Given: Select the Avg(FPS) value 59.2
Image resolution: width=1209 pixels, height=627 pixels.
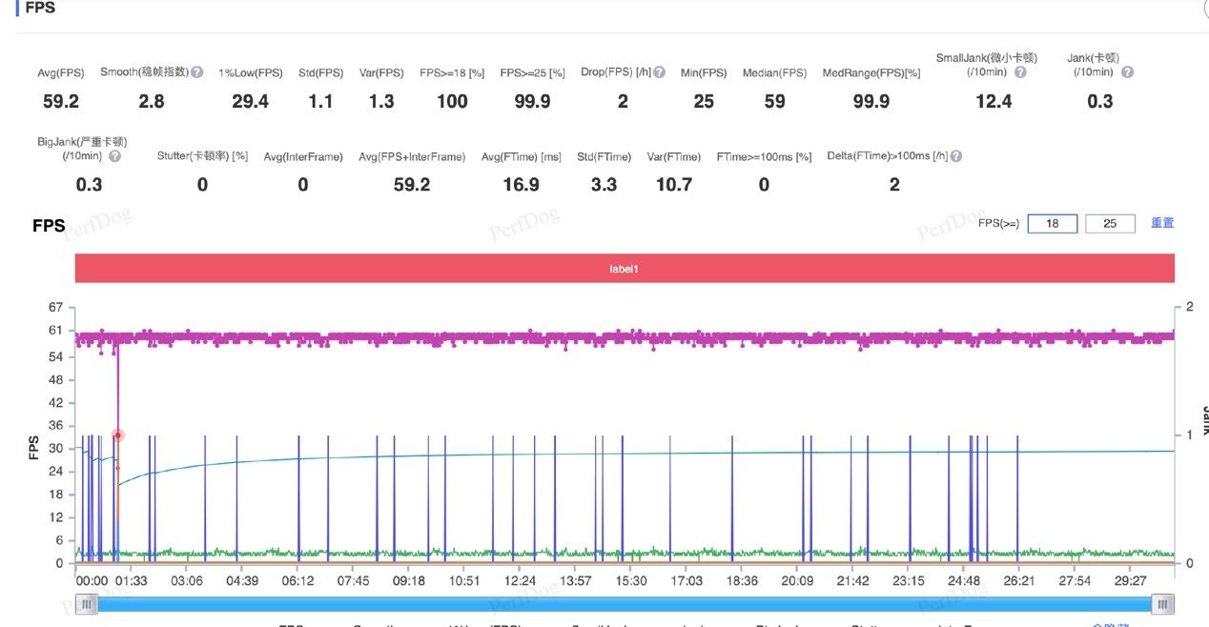Looking at the screenshot, I should [61, 101].
